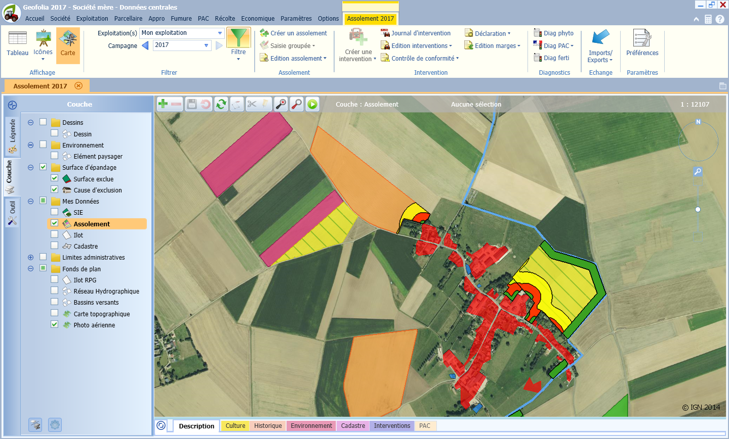Switch to Carte view in the Affichage group
729x439 pixels.
click(x=68, y=45)
